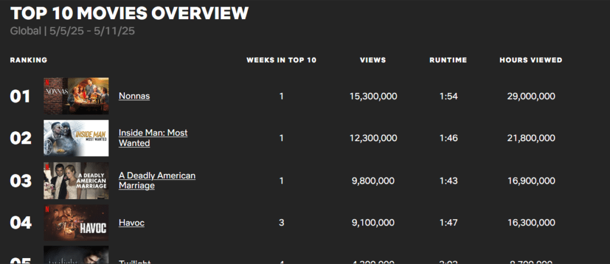Viewport: 610px width, 264px height.
Task: Click the Hours Viewed column header
Action: [531, 60]
